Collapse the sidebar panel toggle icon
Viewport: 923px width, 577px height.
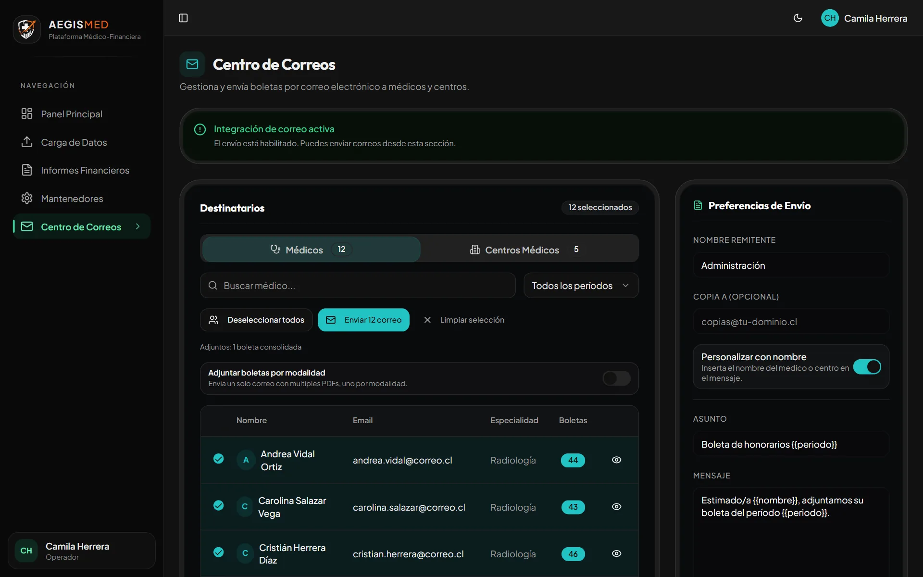click(183, 18)
